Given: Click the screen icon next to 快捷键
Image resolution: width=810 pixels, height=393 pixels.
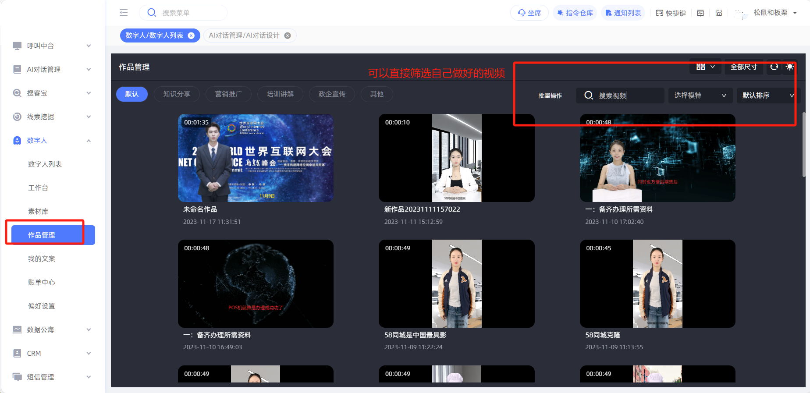Looking at the screenshot, I should click(x=700, y=13).
